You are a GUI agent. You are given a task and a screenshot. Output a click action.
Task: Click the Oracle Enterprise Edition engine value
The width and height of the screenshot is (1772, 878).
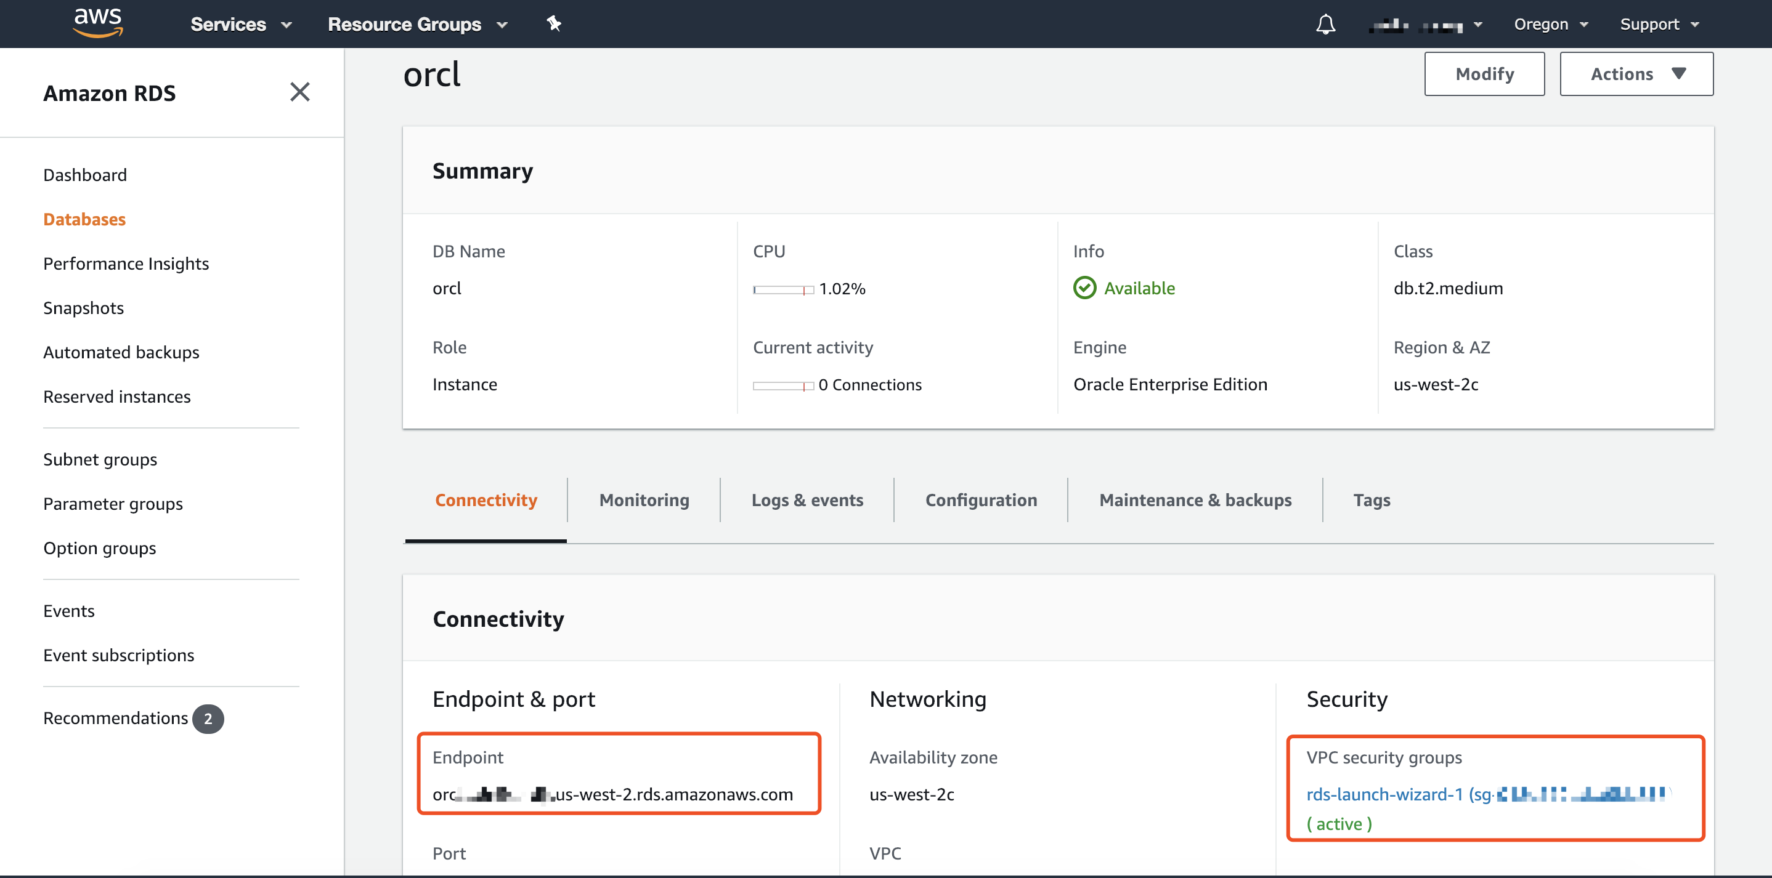pyautogui.click(x=1170, y=384)
